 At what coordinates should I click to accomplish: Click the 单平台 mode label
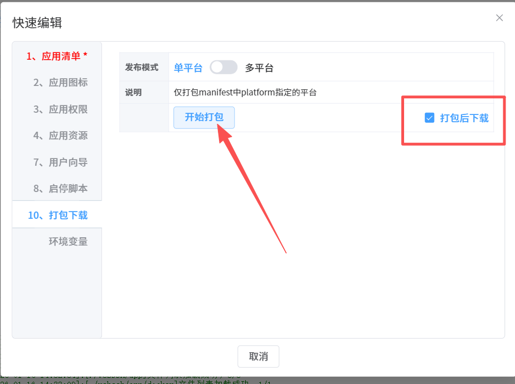pyautogui.click(x=188, y=68)
